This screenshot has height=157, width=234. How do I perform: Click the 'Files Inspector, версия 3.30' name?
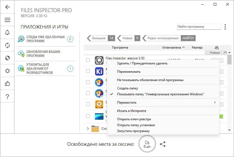click(125, 58)
